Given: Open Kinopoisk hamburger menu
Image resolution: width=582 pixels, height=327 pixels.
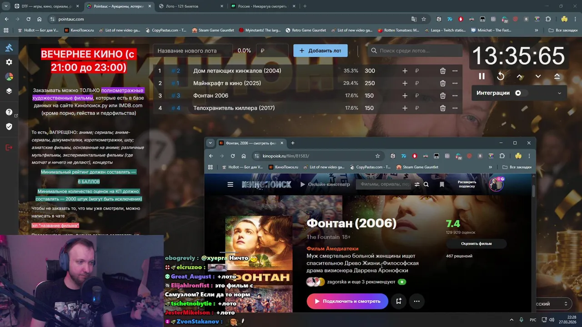Looking at the screenshot, I should [231, 184].
